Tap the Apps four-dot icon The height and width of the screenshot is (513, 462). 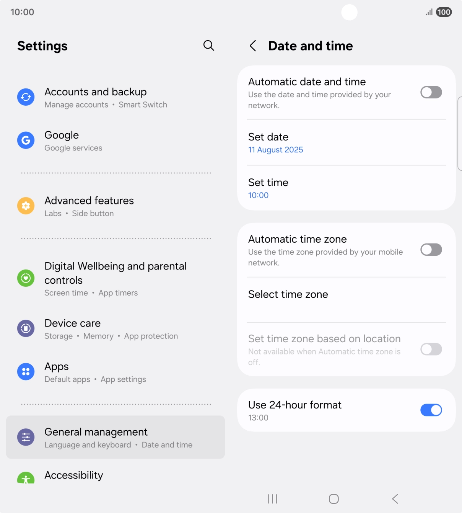(26, 372)
